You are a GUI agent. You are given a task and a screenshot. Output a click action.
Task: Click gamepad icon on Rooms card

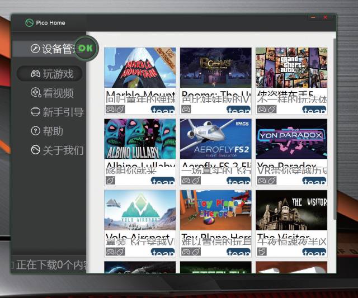click(x=186, y=110)
